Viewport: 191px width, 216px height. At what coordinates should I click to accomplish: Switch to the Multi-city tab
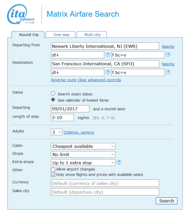[x=92, y=35]
